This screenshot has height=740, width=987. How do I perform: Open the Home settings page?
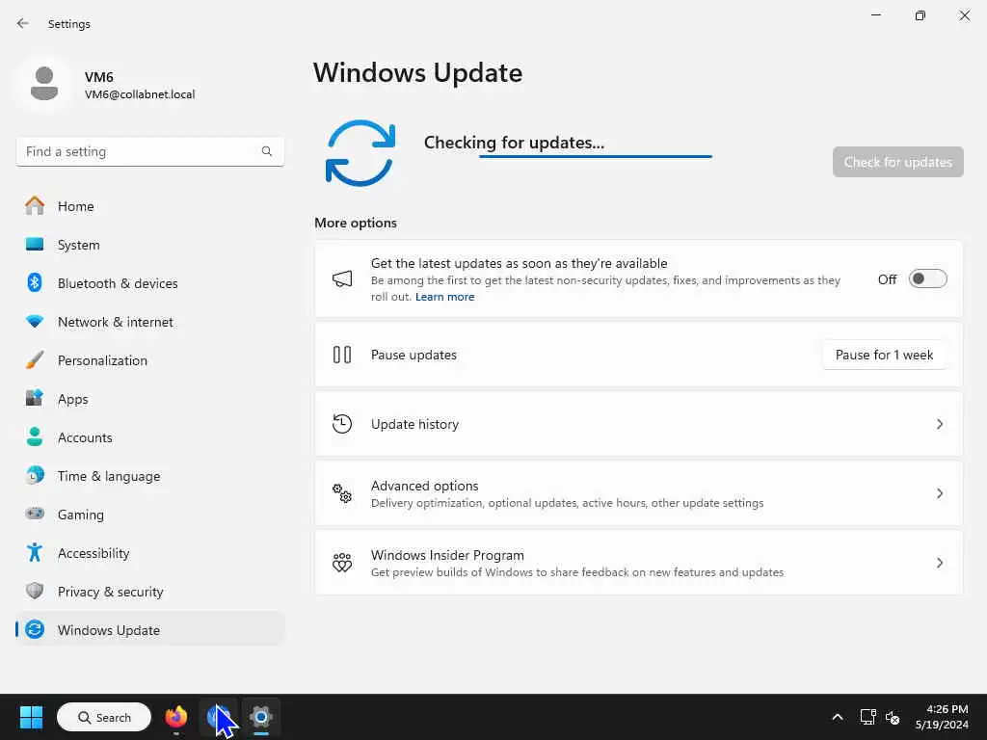[x=149, y=206]
